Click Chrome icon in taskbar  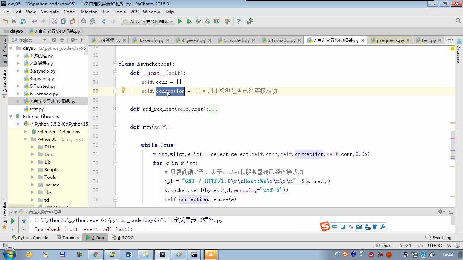point(95,255)
